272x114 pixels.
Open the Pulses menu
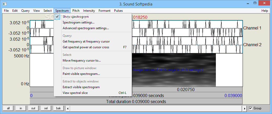pos(119,11)
